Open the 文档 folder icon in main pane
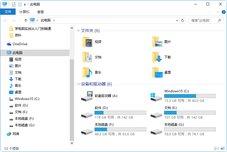The height and width of the screenshot is (152, 227). [87, 57]
